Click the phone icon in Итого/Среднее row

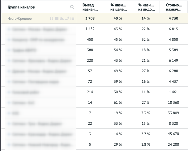point(67,19)
